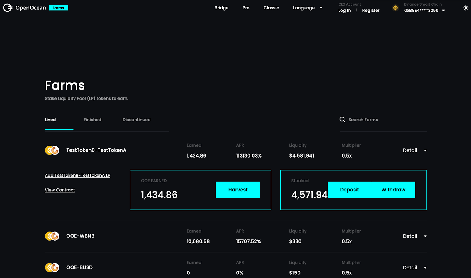Expand the OOE-WBNB Detail section
471x278 pixels.
pos(414,236)
